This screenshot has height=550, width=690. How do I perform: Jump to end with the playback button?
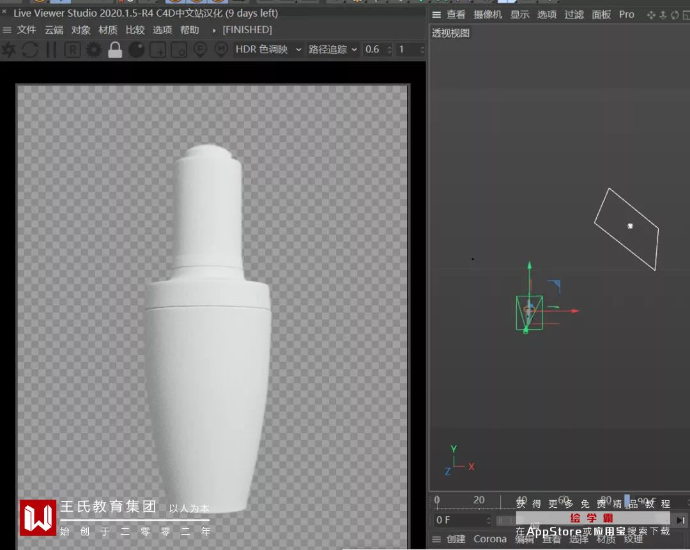(680, 521)
